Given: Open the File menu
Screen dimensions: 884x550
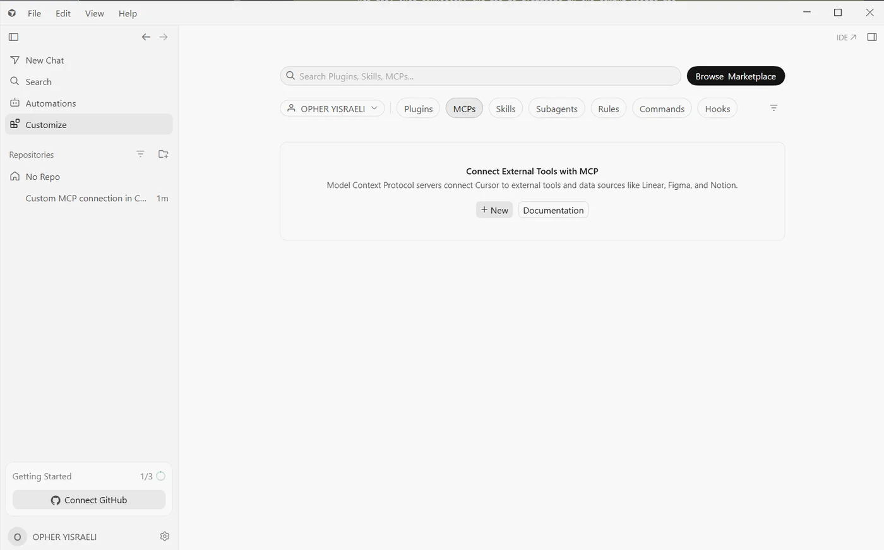Looking at the screenshot, I should click(x=34, y=13).
